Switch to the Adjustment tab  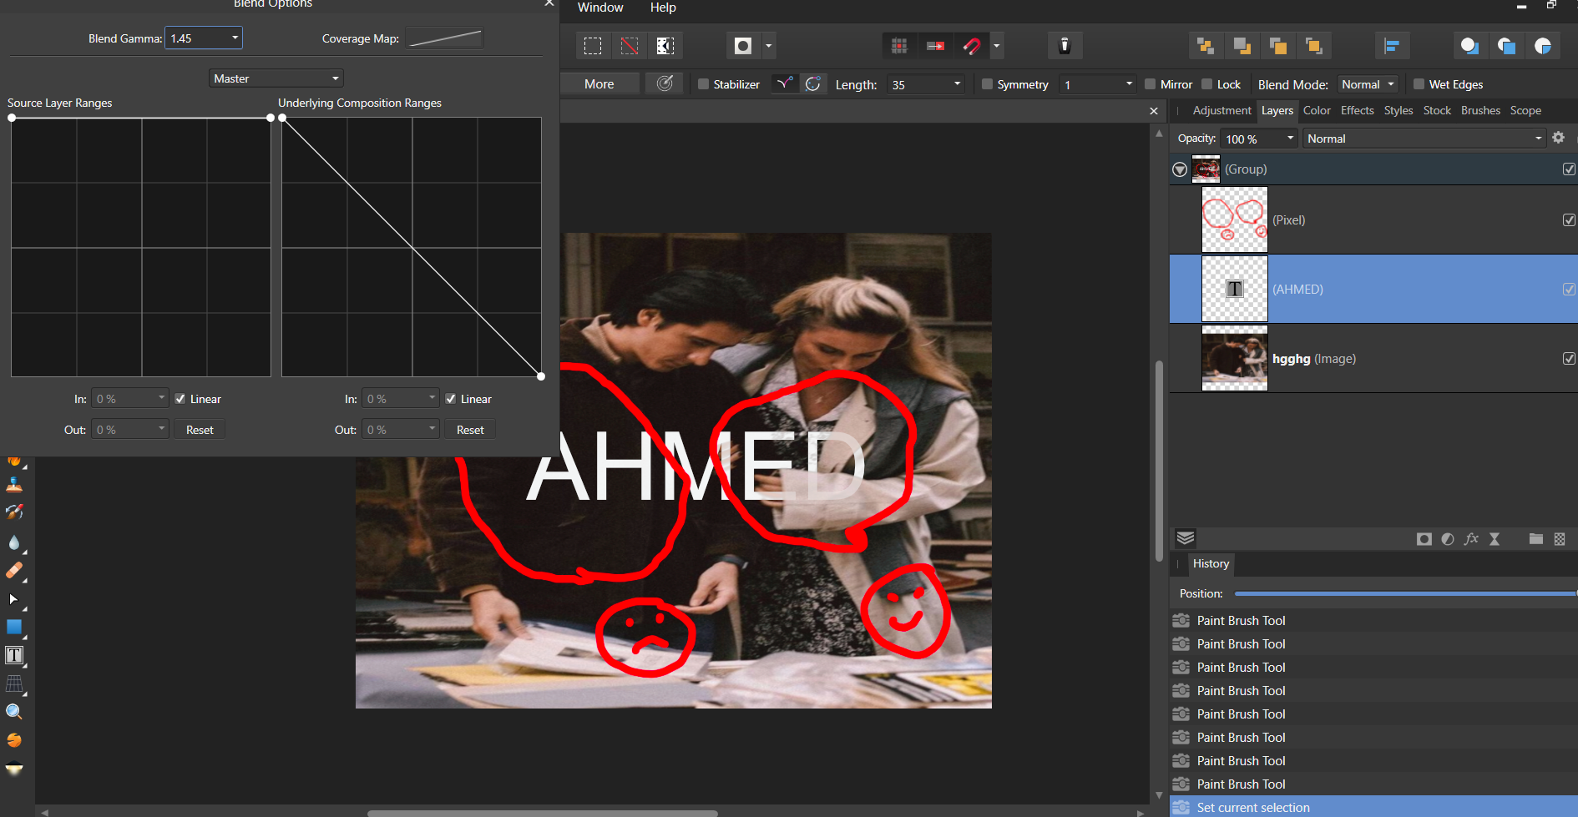(1221, 110)
